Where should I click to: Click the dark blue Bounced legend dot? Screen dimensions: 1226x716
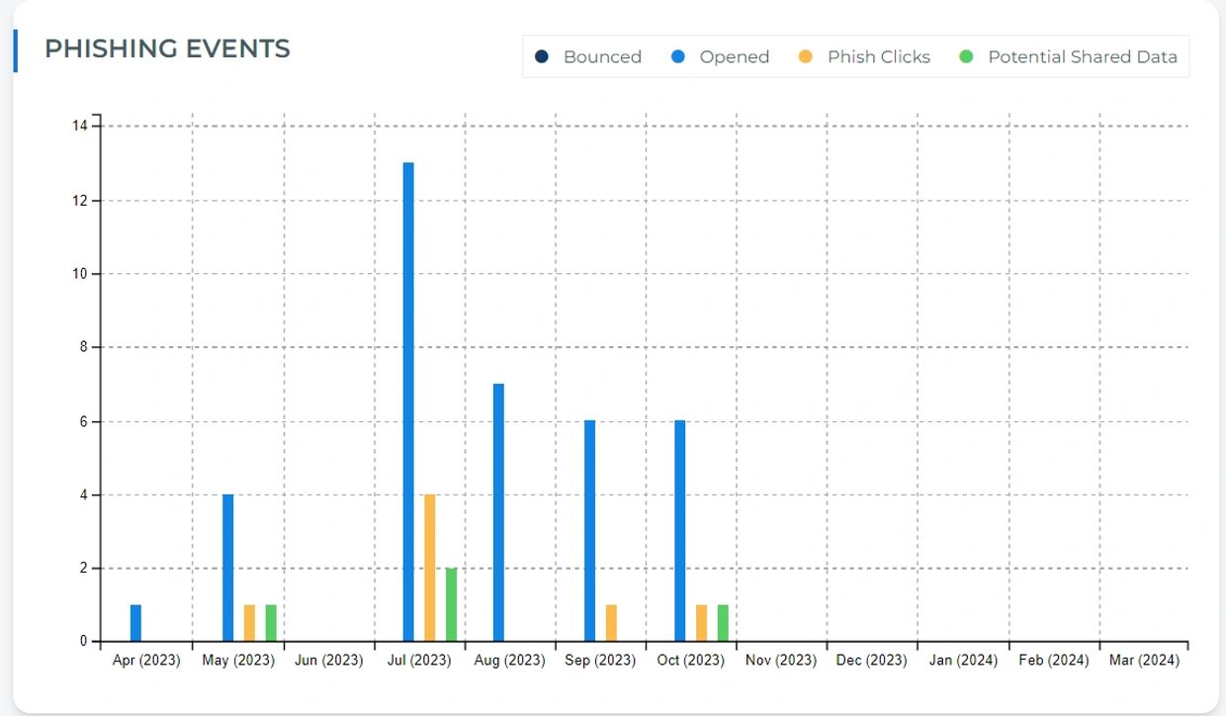click(541, 57)
